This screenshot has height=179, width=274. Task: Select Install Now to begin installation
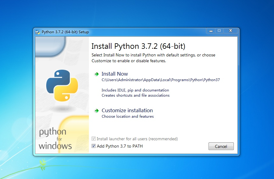[115, 74]
